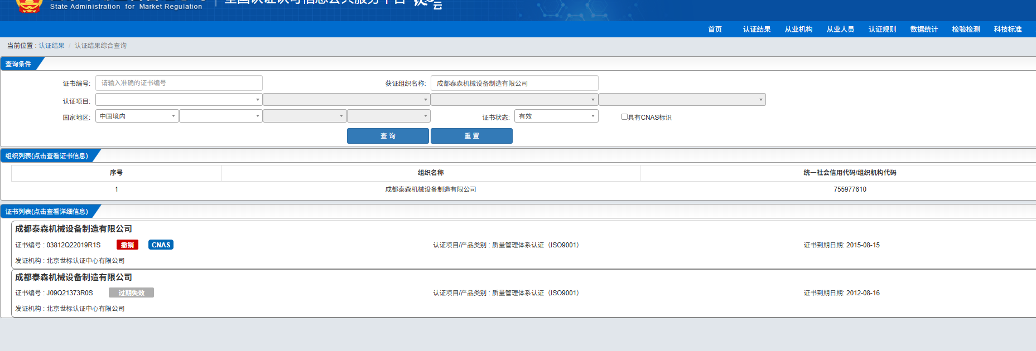Click the 查询 search button

click(388, 136)
